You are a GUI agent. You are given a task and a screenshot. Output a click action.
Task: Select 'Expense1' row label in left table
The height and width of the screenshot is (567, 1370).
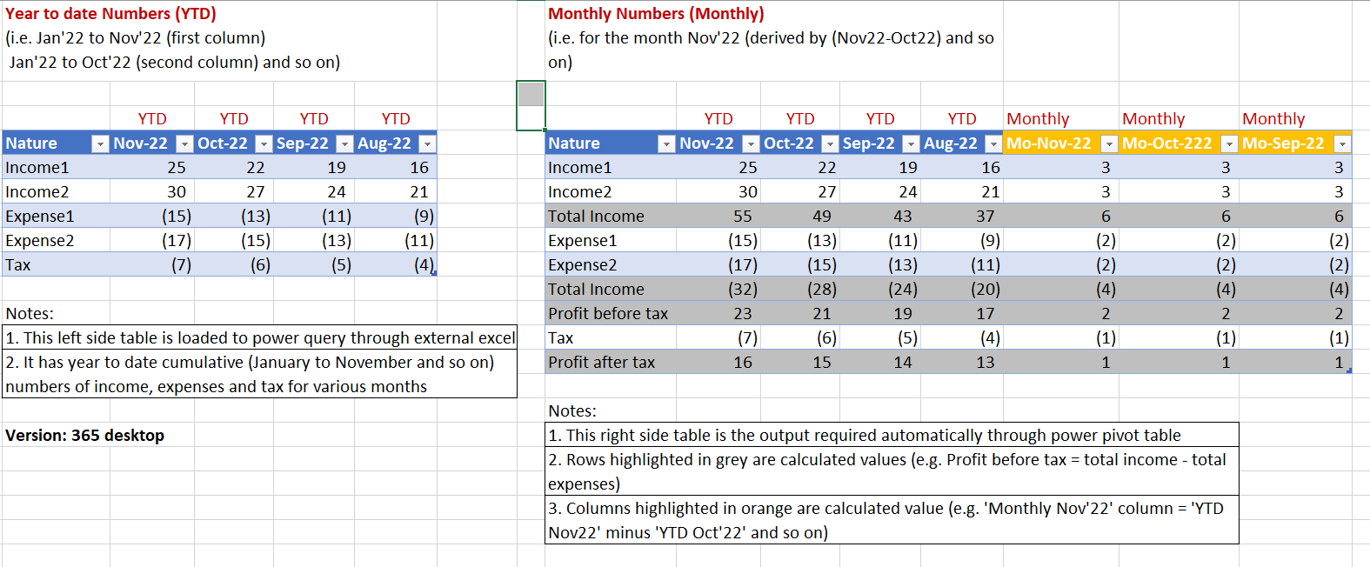(x=39, y=217)
